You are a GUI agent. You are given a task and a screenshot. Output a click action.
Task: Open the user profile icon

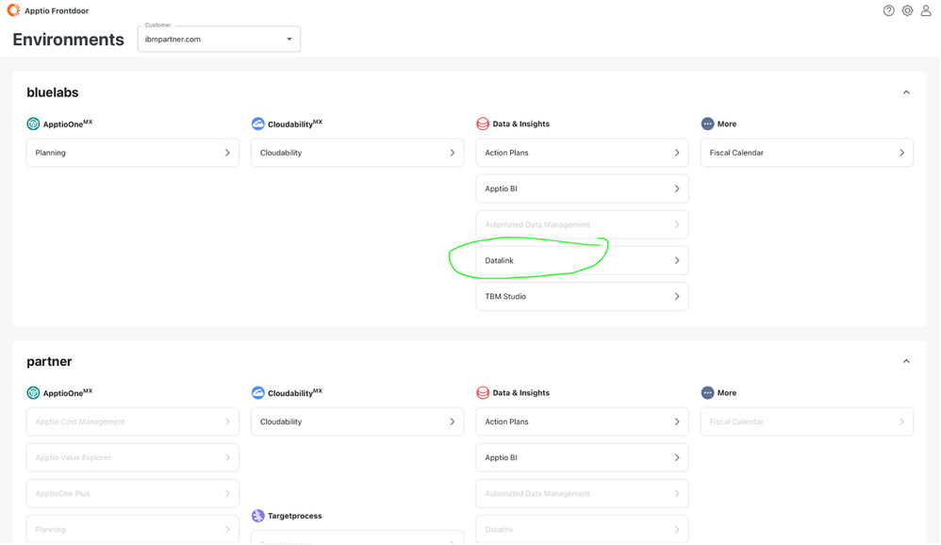[x=926, y=10]
